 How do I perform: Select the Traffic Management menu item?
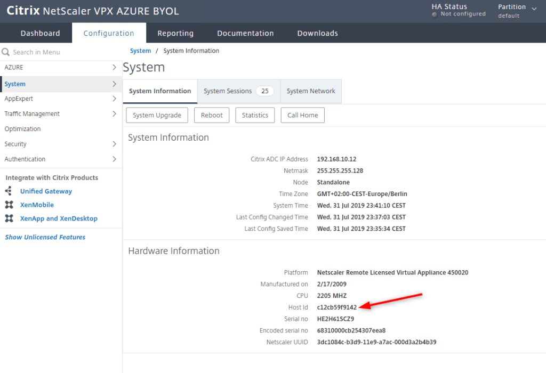click(61, 113)
